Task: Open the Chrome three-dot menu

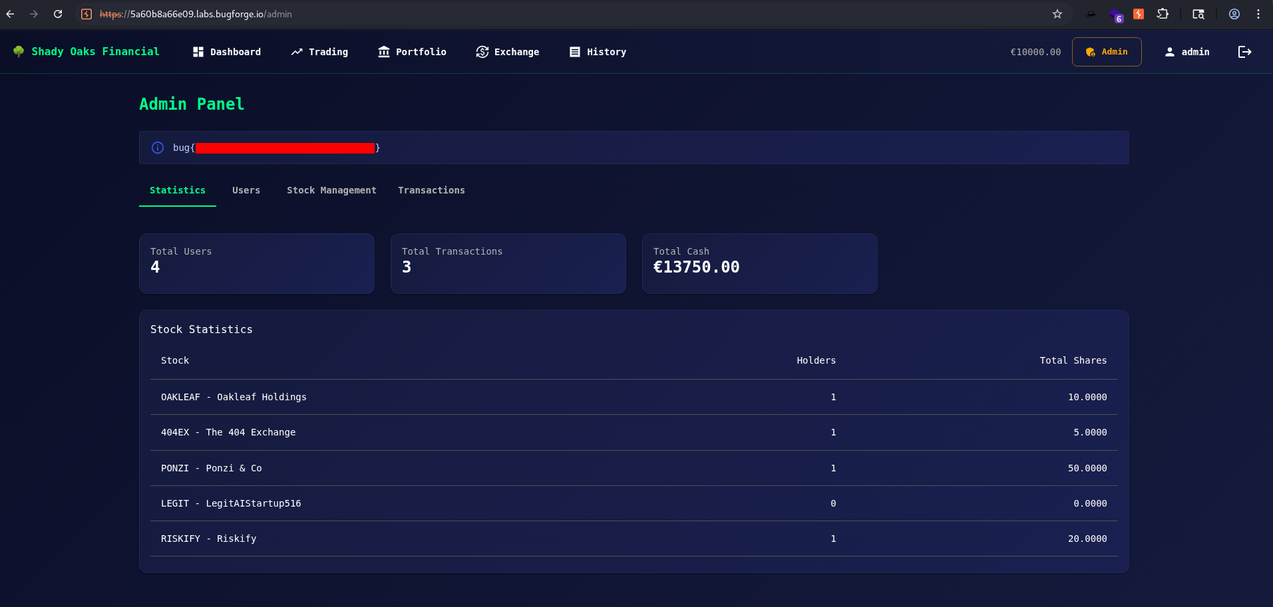Action: [1258, 14]
